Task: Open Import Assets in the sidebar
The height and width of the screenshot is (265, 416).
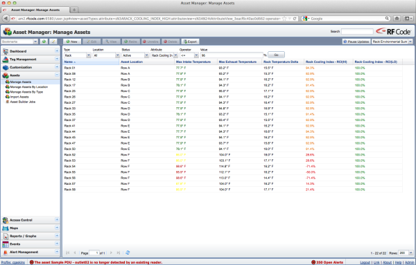Action: pos(19,97)
